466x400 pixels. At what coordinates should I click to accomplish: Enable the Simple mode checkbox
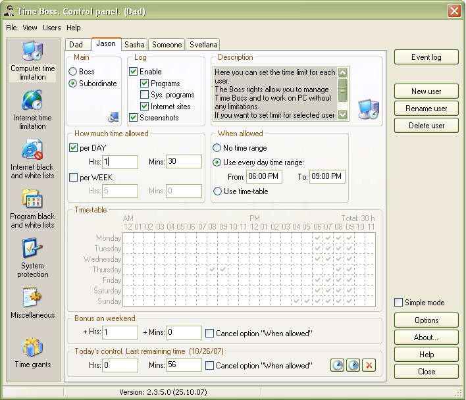click(398, 303)
